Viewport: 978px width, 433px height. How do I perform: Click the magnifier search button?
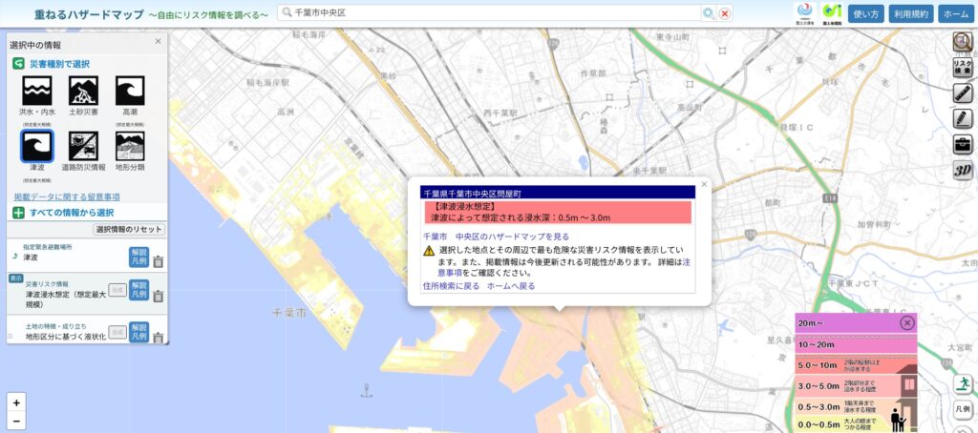(x=709, y=13)
